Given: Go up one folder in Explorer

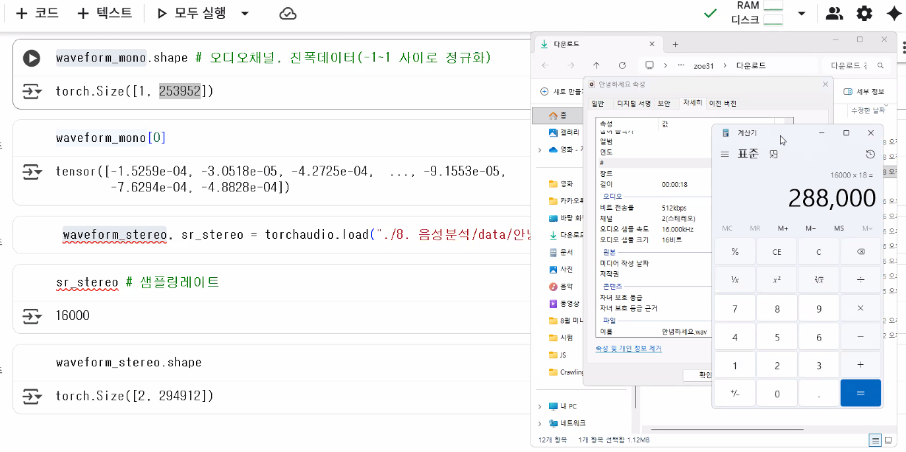Looking at the screenshot, I should point(597,65).
